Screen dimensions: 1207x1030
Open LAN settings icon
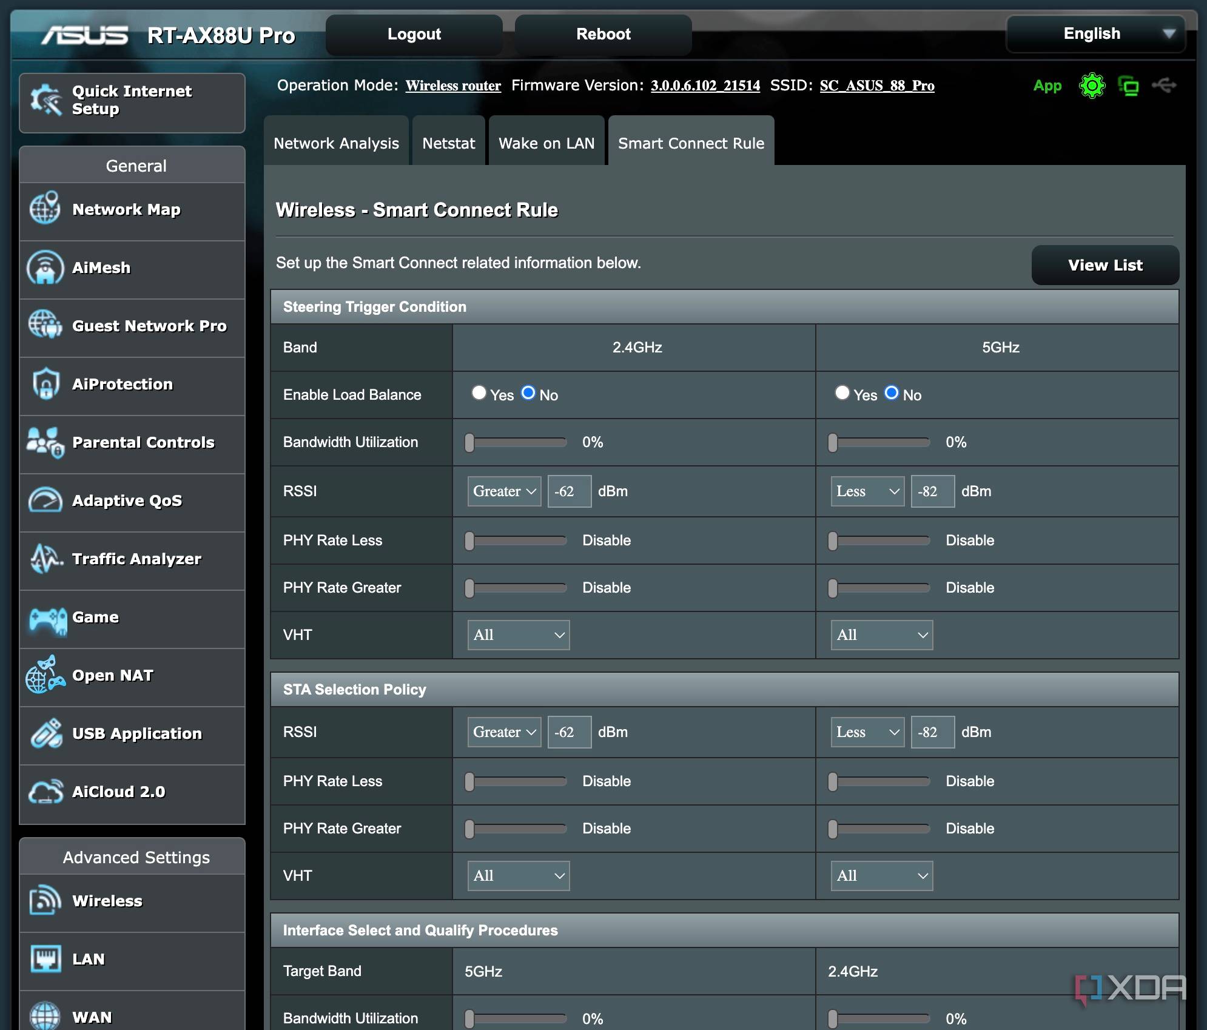45,958
